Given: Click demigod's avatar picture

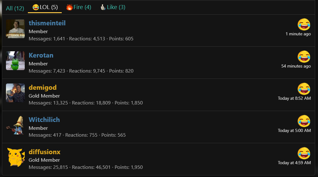Looking at the screenshot, I should pyautogui.click(x=15, y=93).
